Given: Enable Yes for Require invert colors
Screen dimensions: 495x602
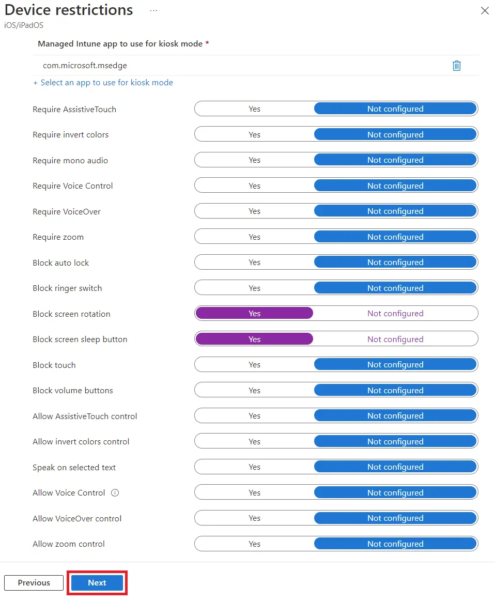Looking at the screenshot, I should [254, 135].
